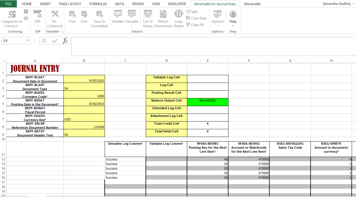
Task: Click the small envelope icon in Licensing
Action: [x=26, y=18]
